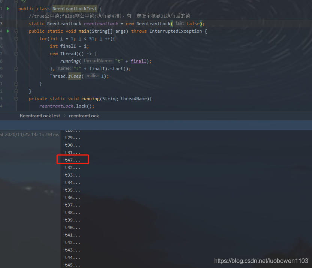Click console output line t45...
The width and height of the screenshot is (312, 268).
pyautogui.click(x=72, y=265)
